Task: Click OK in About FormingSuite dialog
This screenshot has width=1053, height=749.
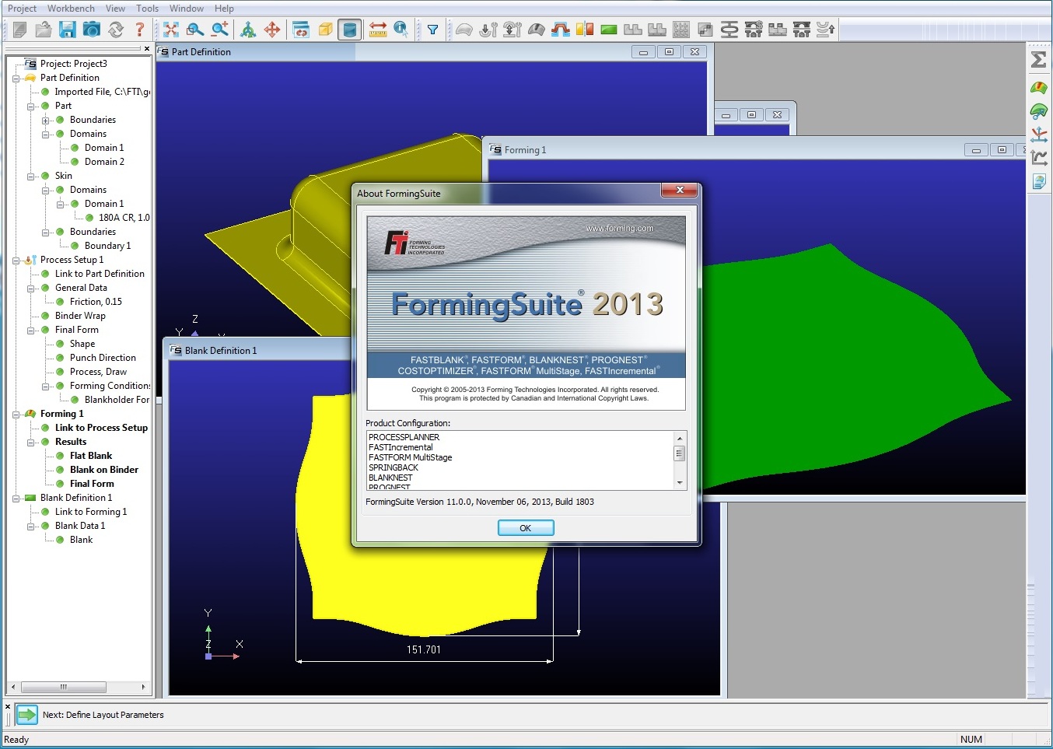Action: [526, 527]
